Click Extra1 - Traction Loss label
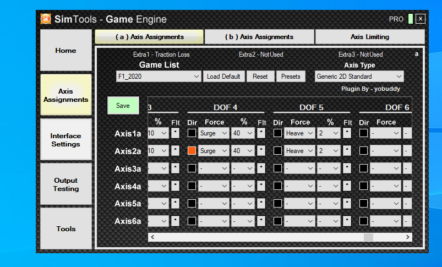The width and height of the screenshot is (442, 267). tap(161, 55)
